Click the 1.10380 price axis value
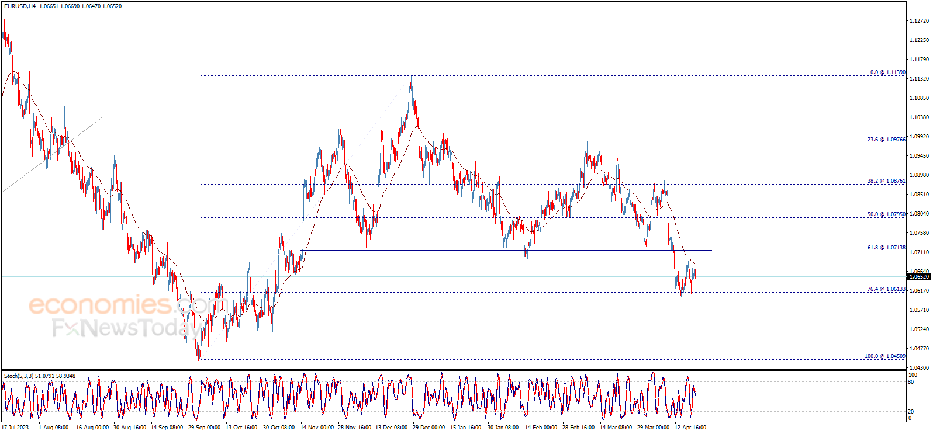The image size is (933, 434). pos(919,117)
